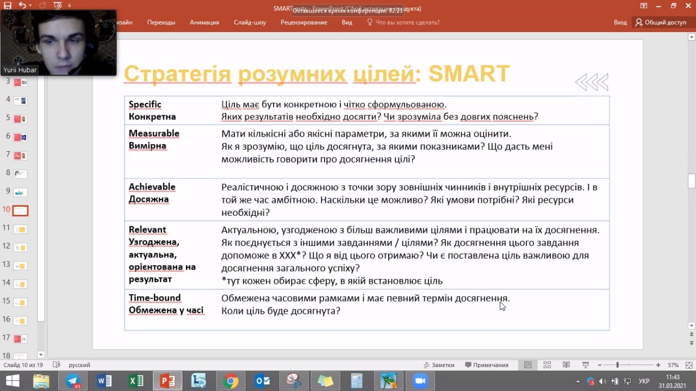The width and height of the screenshot is (696, 391).
Task: Switch to Normal view in status bar
Action: (x=527, y=365)
